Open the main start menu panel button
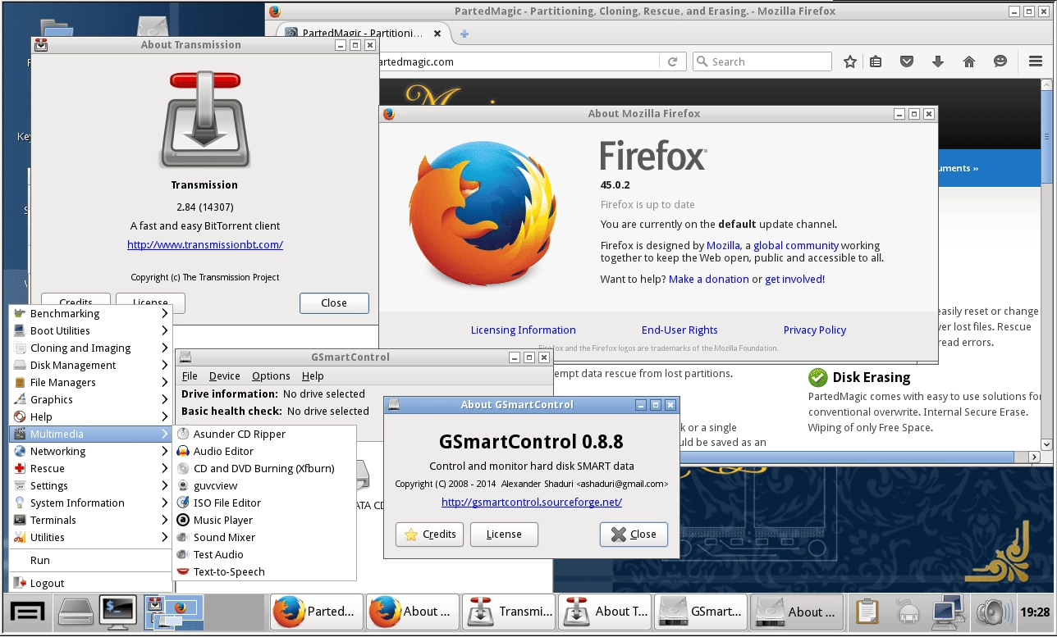This screenshot has width=1057, height=637. pos(27,612)
